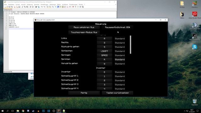This screenshot has height=113, width=201.
Task: Click the New file icon in Notepad++
Action: (5, 7)
